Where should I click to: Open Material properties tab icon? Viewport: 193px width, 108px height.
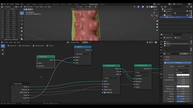(161, 74)
